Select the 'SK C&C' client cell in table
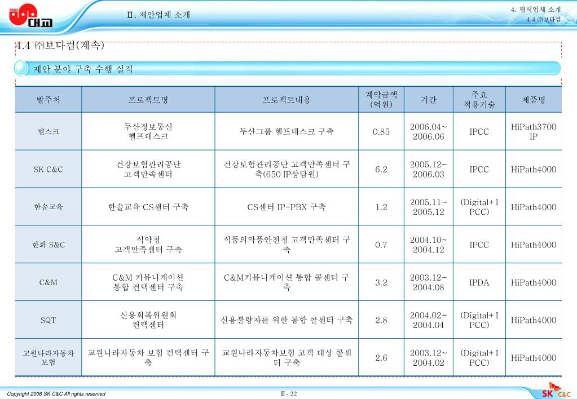Screen dimensions: 577x399 tap(48, 170)
